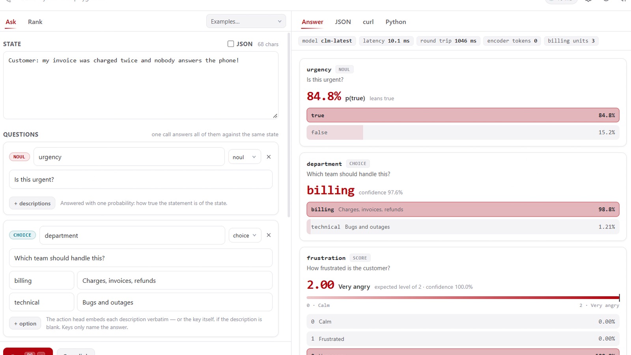Edit the department question name field
Viewport: 631px width, 355px height.
132,235
